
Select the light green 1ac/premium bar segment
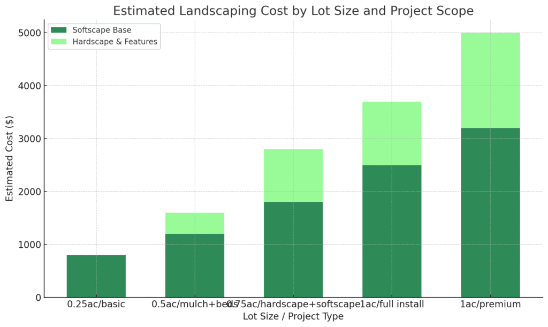pos(490,80)
